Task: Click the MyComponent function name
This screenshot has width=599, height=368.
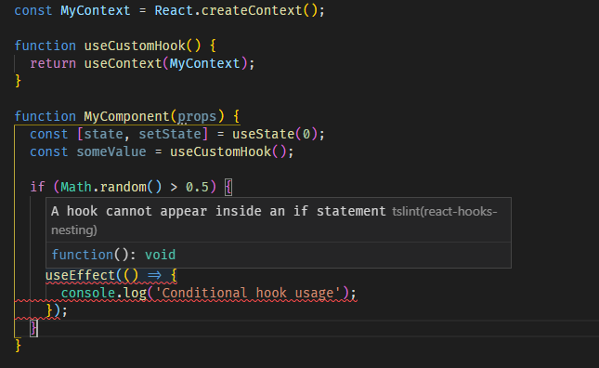Action: [x=126, y=116]
